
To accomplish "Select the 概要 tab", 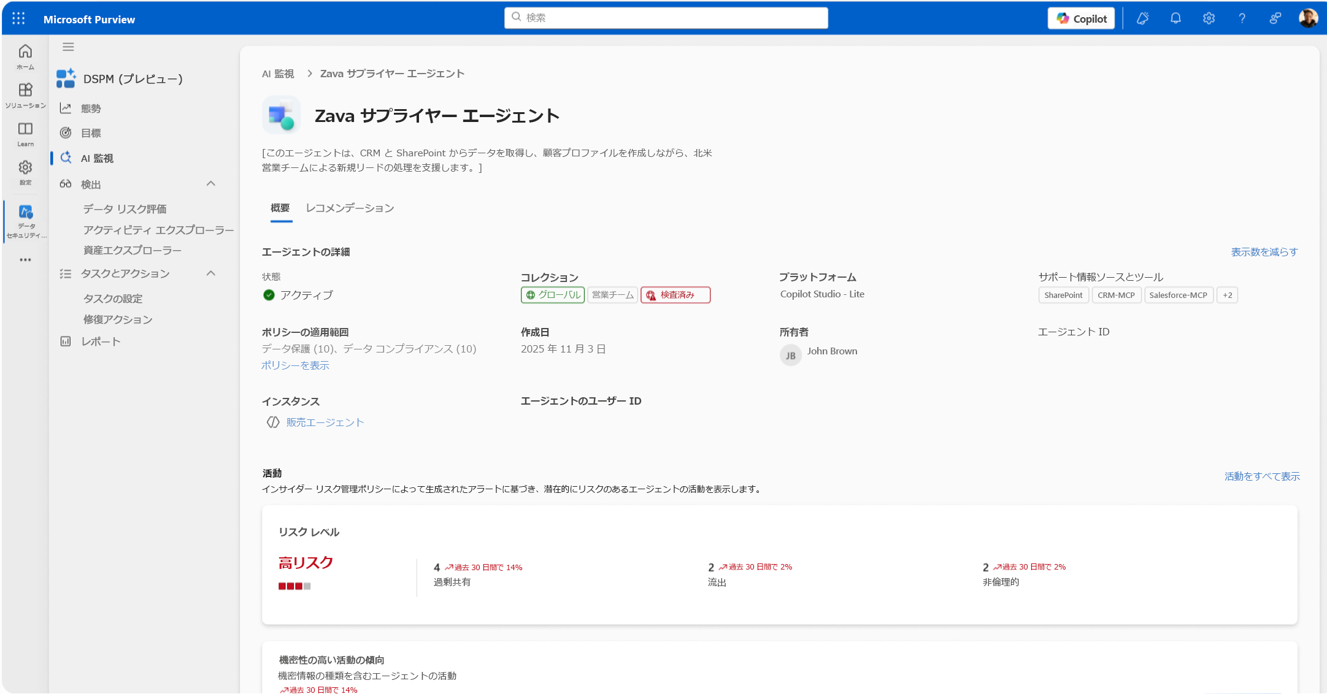I will tap(280, 208).
